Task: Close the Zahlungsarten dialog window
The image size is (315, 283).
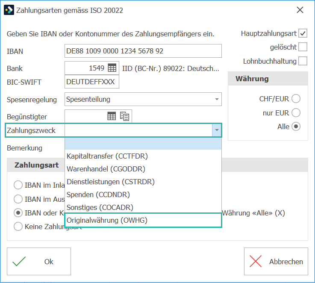Action: [x=300, y=10]
